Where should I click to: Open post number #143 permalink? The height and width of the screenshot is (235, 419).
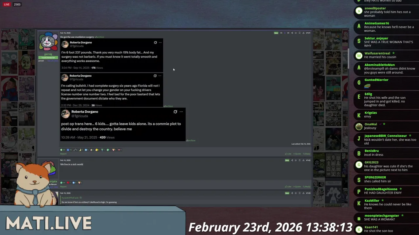(x=308, y=193)
